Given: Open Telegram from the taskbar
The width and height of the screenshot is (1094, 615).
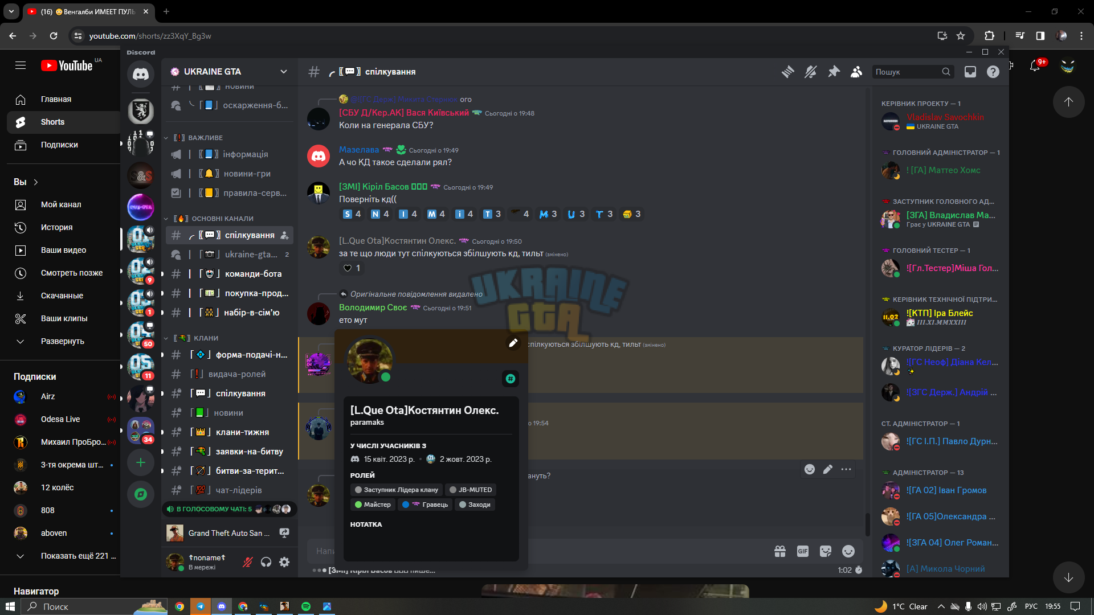Looking at the screenshot, I should coord(201,606).
